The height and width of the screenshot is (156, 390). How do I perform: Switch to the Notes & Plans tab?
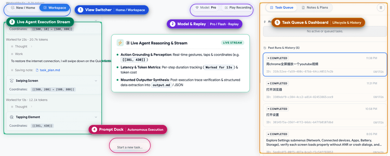click(x=315, y=8)
